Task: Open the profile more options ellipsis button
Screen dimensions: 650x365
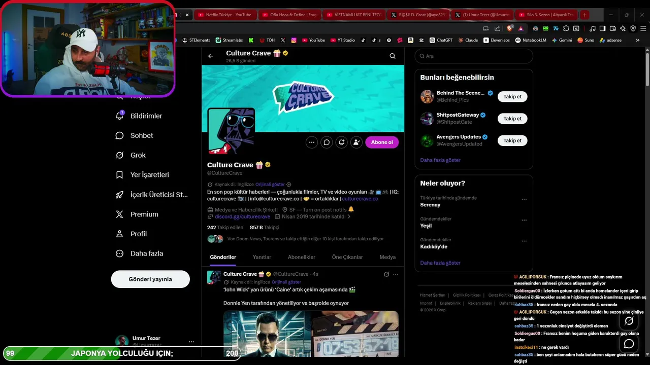Action: coord(312,142)
